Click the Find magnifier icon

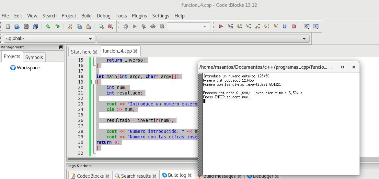pyautogui.click(x=101, y=26)
